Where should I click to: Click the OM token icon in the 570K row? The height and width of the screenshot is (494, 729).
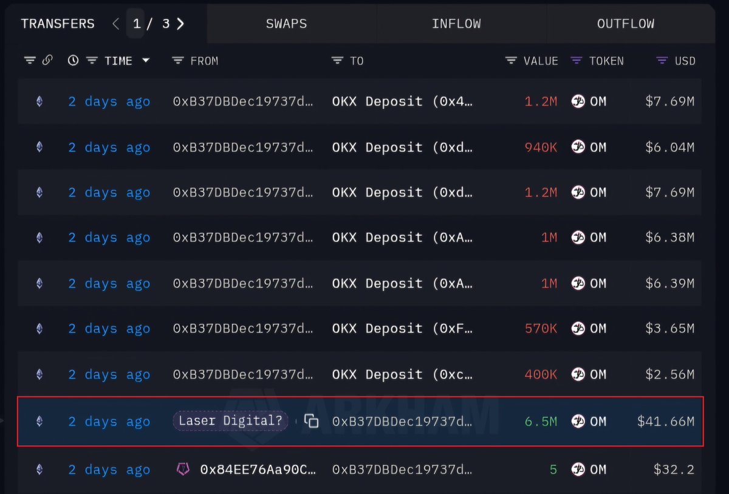tap(578, 329)
